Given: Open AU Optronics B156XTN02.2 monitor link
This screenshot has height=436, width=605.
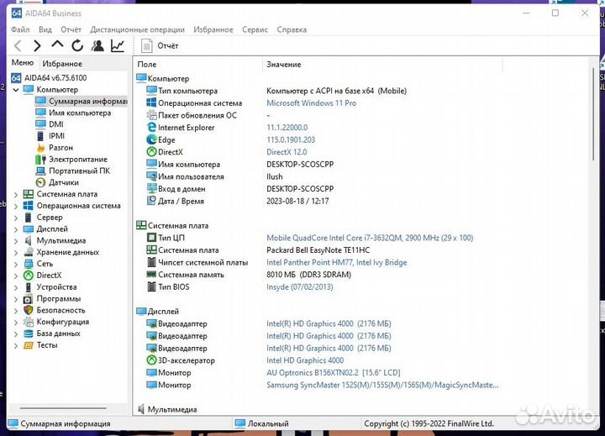Looking at the screenshot, I should [334, 373].
